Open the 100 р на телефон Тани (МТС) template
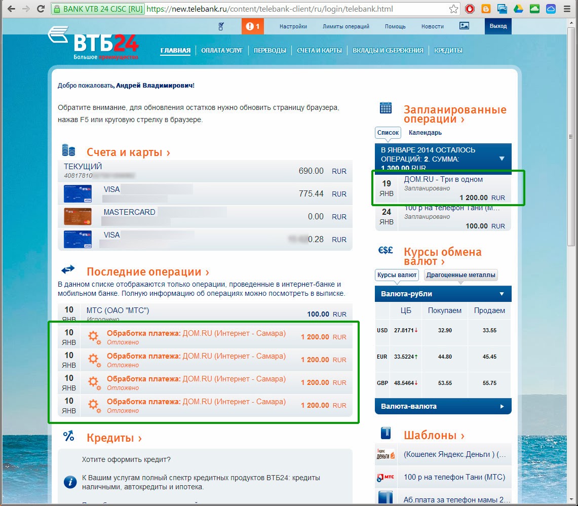 click(443, 477)
